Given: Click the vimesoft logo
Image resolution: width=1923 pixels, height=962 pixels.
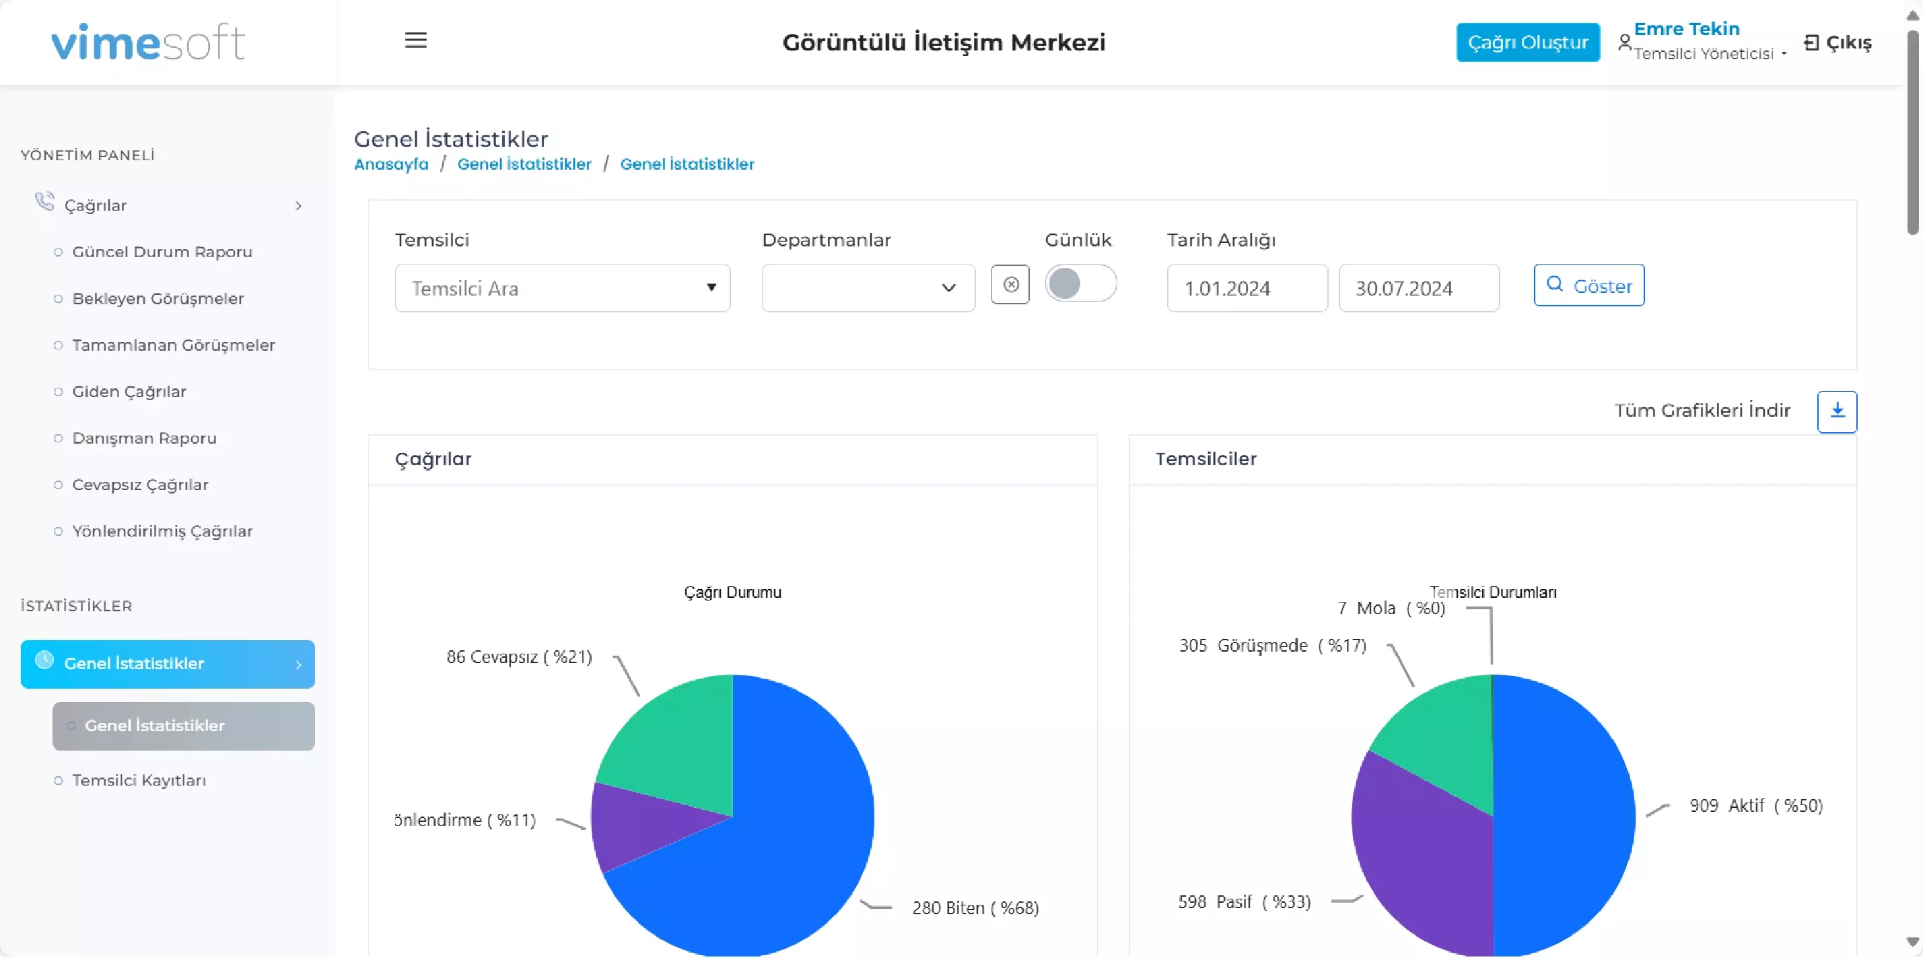Looking at the screenshot, I should (148, 42).
